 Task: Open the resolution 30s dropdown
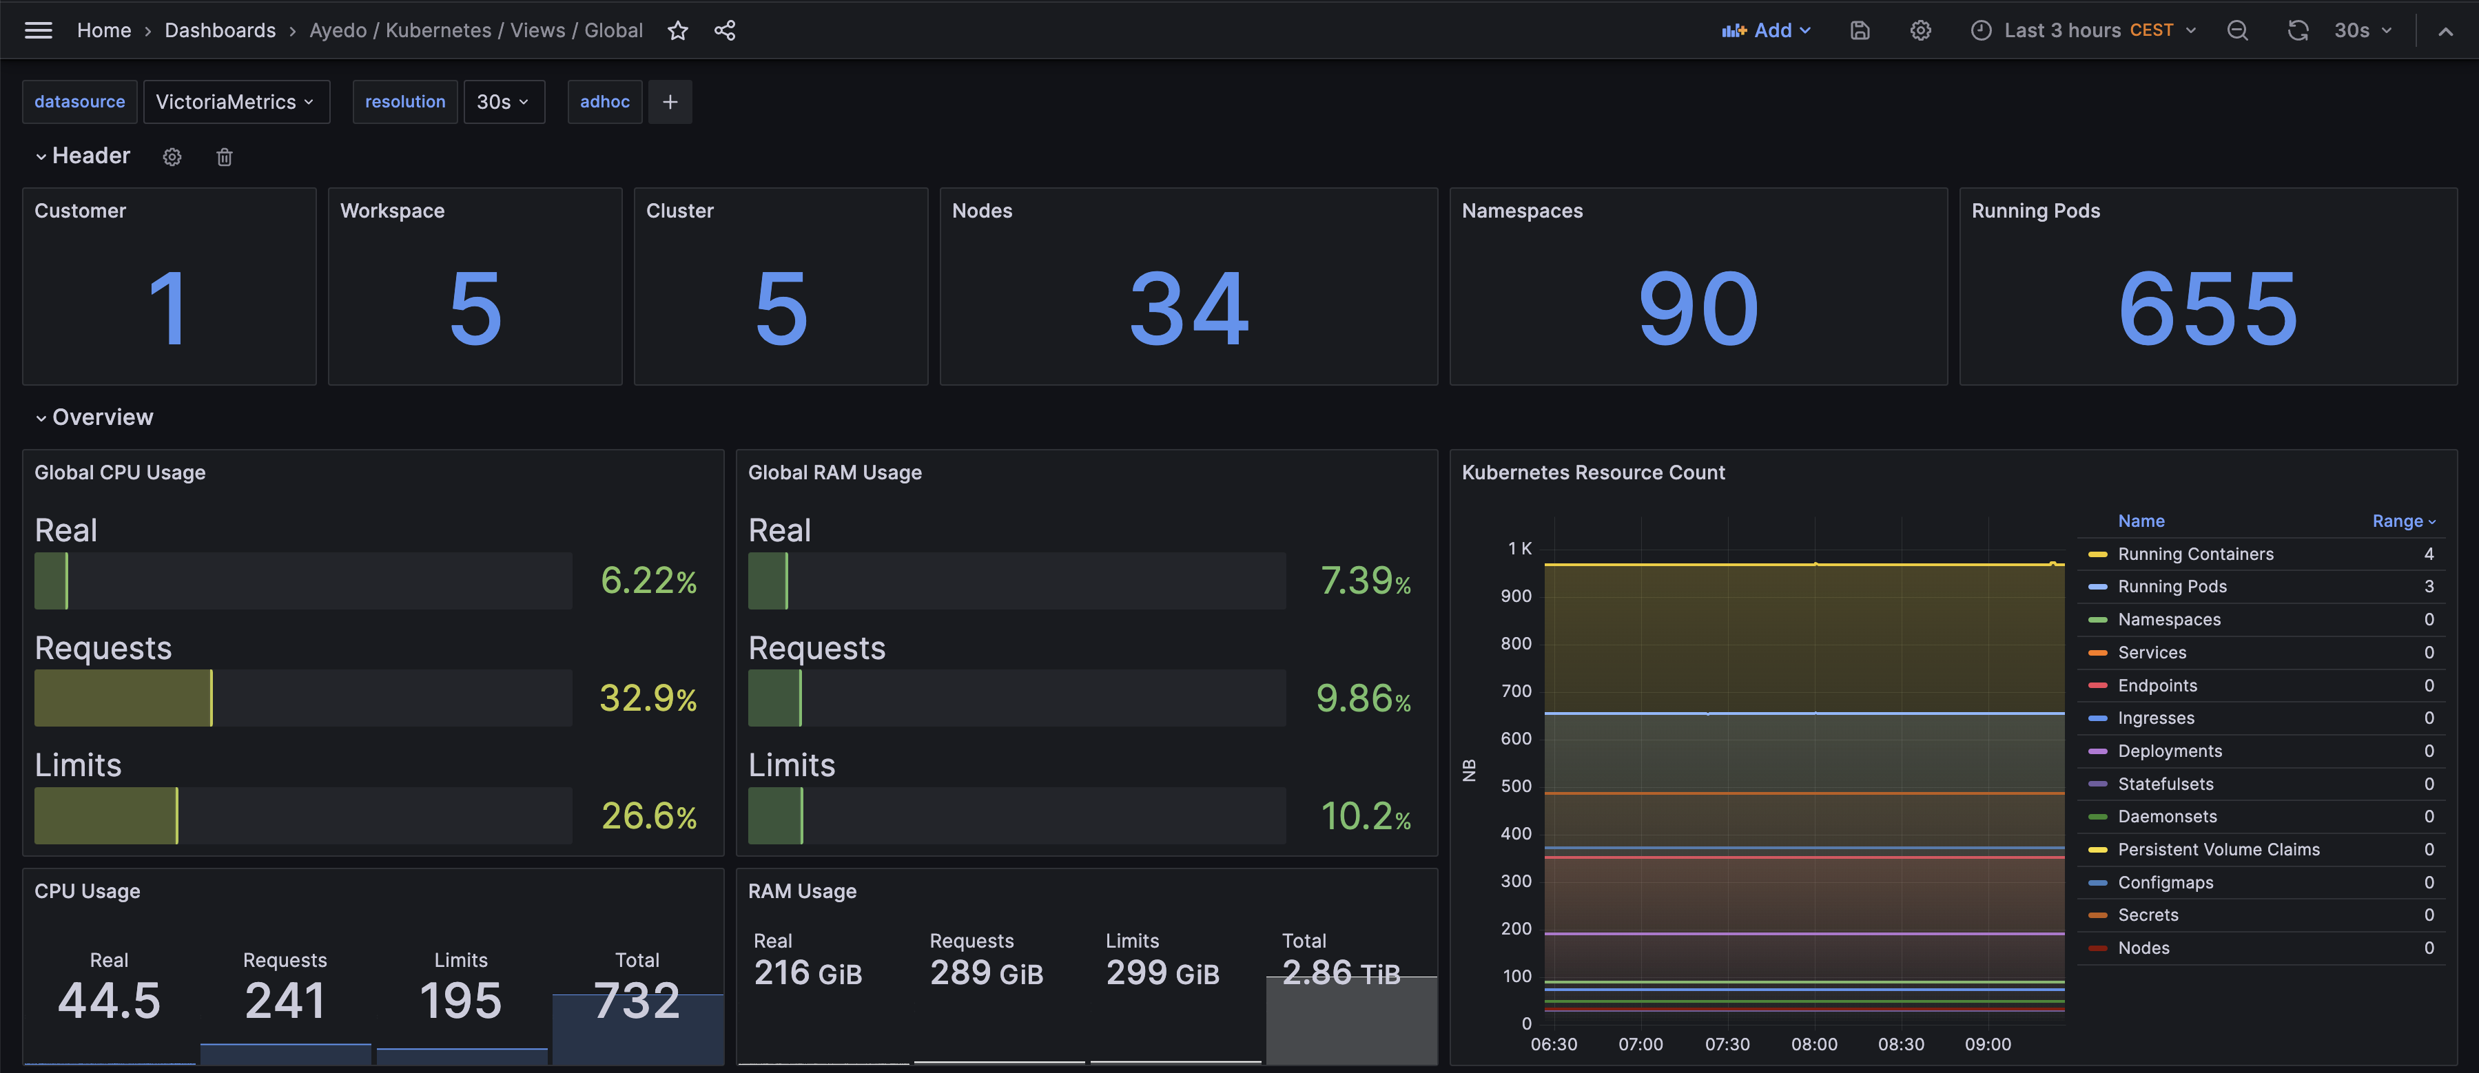click(503, 101)
